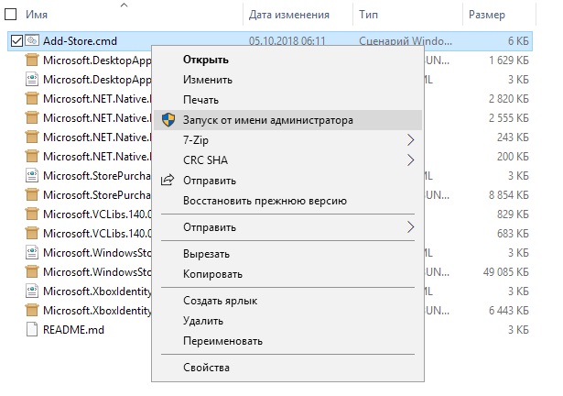This screenshot has height=396, width=563.
Task: Sort by the Размер column header
Action: click(x=487, y=15)
